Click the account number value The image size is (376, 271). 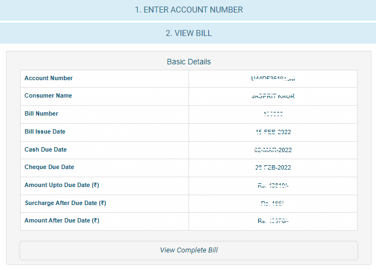273,79
